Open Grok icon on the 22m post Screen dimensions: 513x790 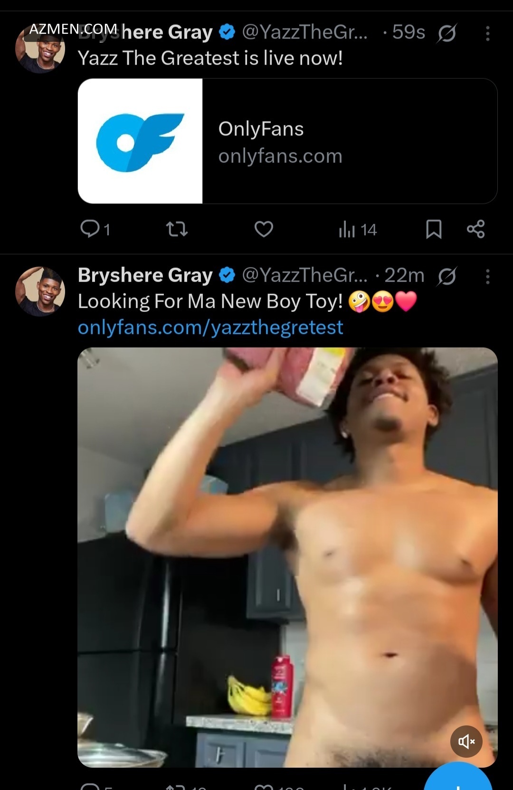[446, 276]
